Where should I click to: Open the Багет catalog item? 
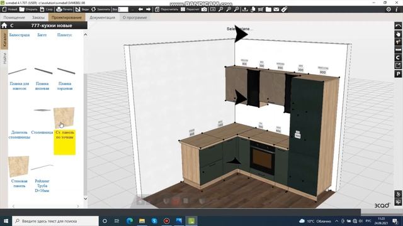click(42, 35)
